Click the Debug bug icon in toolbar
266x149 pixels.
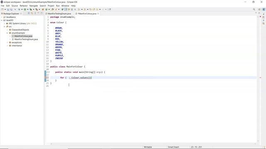[x=19, y=10]
